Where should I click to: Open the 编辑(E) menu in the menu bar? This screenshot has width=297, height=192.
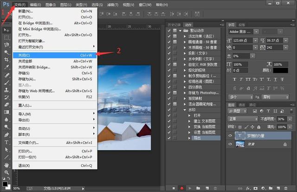pyautogui.click(x=35, y=5)
